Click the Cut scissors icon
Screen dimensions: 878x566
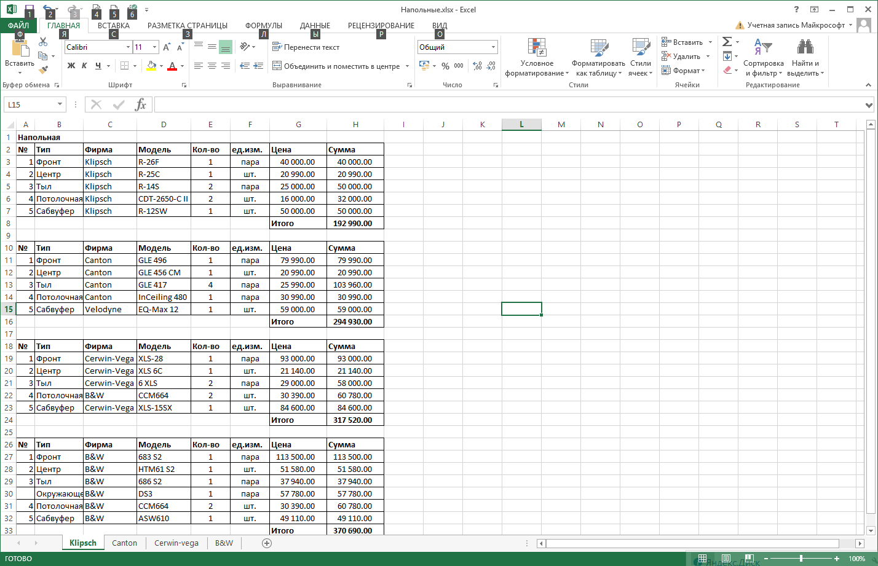click(43, 42)
